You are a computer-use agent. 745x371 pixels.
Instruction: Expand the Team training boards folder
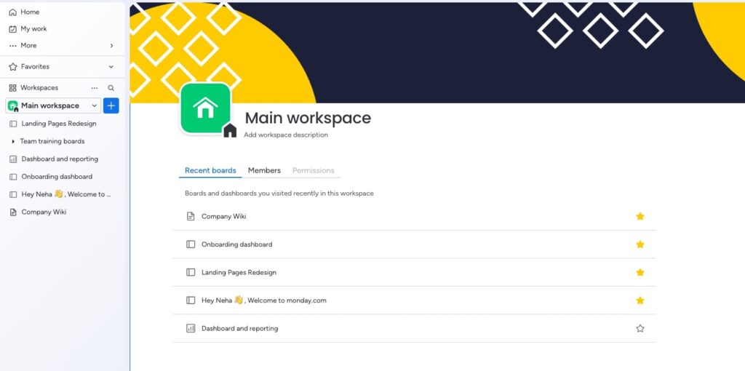click(x=13, y=142)
